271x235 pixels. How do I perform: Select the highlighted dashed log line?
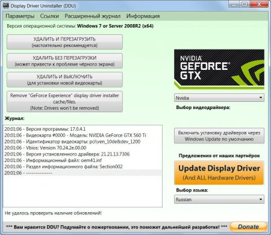coord(83,173)
